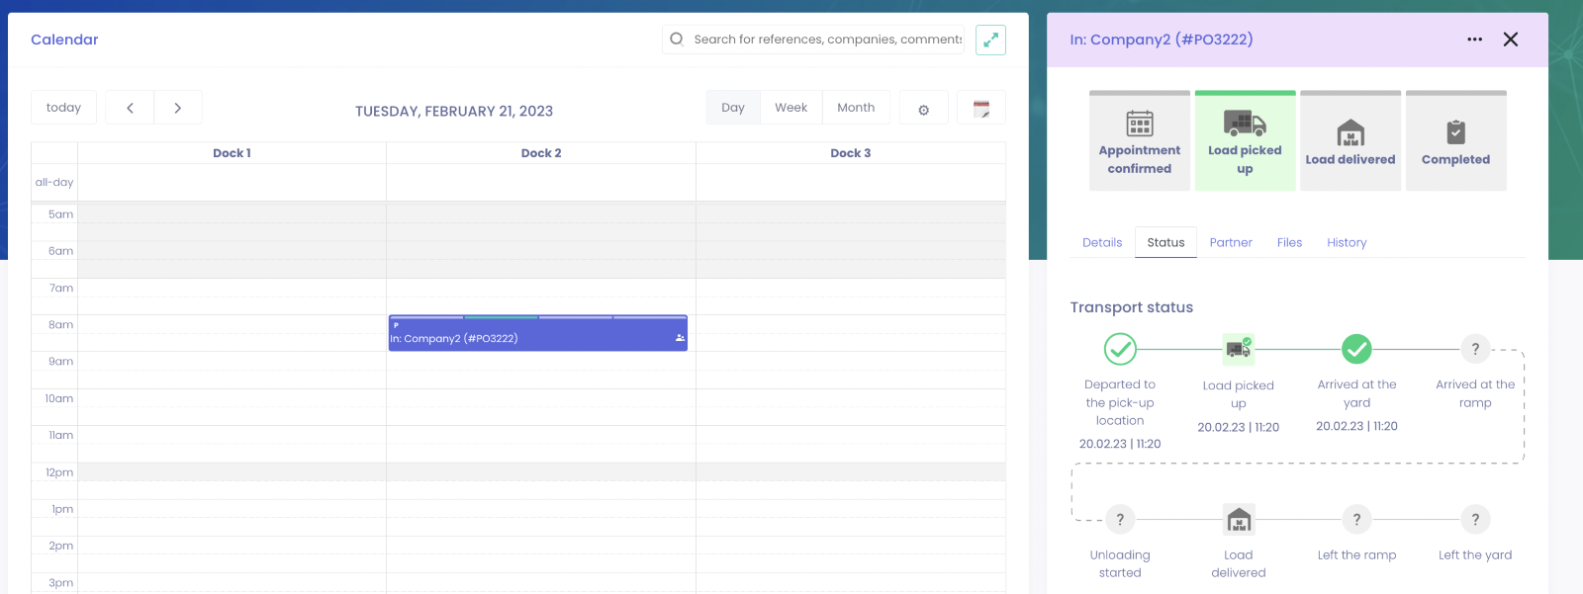Go to next day arrow
The height and width of the screenshot is (594, 1583).
point(178,108)
